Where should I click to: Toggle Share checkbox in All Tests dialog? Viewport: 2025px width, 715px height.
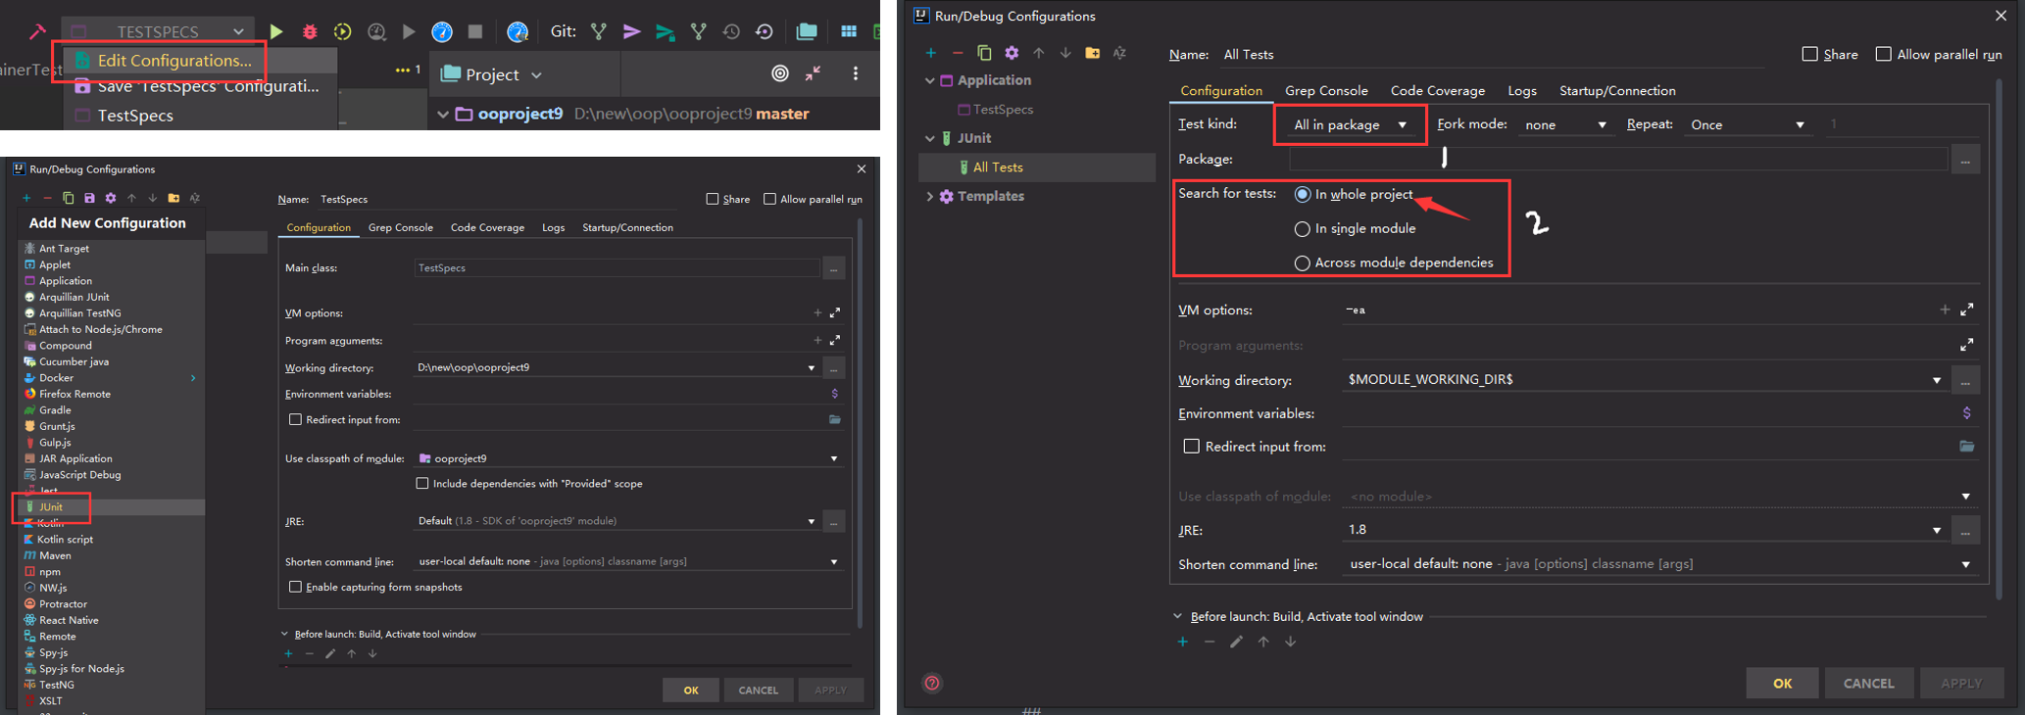1810,54
